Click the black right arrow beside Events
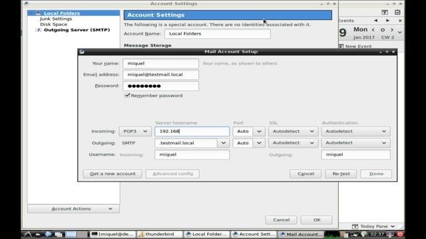Image resolution: width=426 pixels, height=239 pixels. [x=387, y=21]
